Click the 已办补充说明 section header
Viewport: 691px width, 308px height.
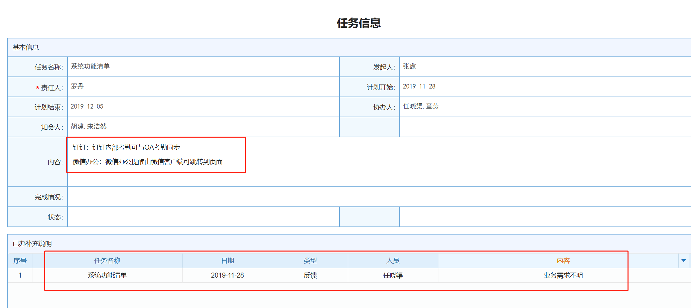click(x=32, y=244)
